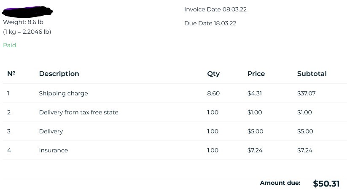This screenshot has width=347, height=195.
Task: Click the kg to lb conversion note
Action: coord(27,32)
